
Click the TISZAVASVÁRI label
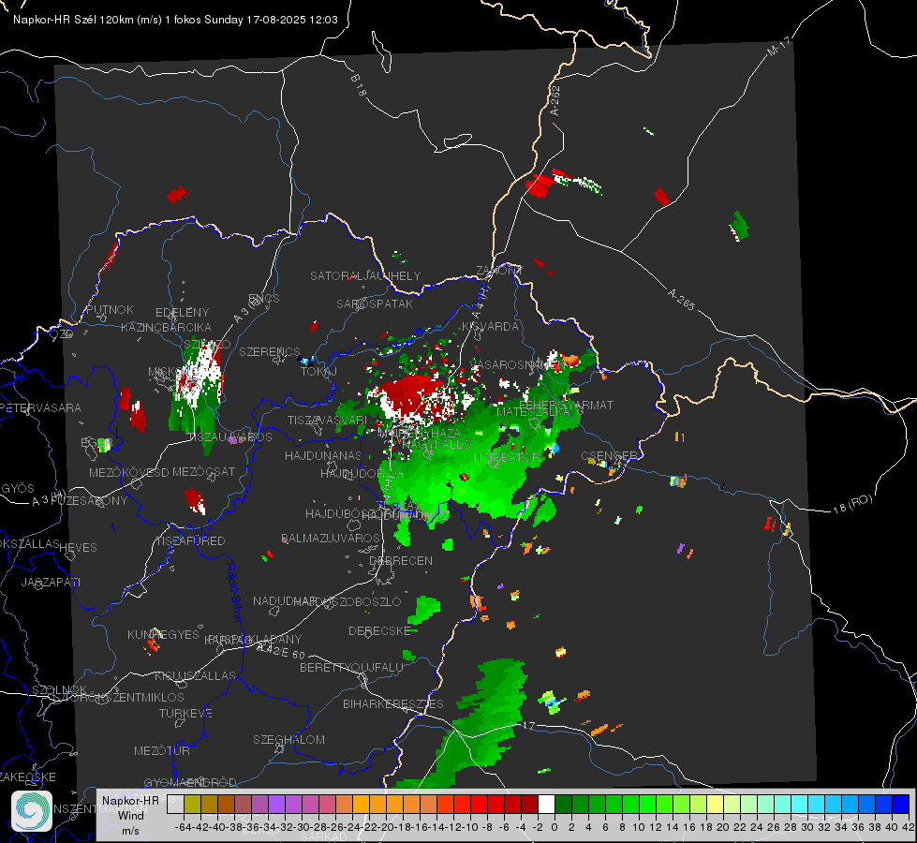point(327,420)
